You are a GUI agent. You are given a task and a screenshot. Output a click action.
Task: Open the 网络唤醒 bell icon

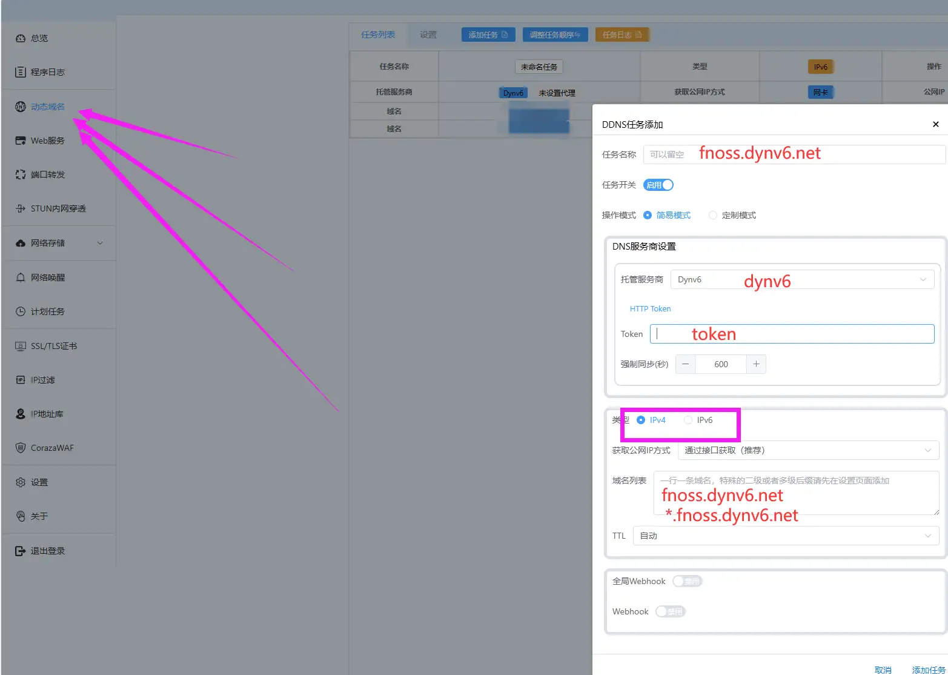tap(21, 278)
